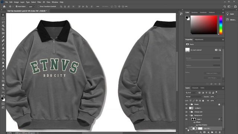The width and height of the screenshot is (238, 134).
Task: Select the Clone Stamp tool
Action: pyautogui.click(x=3, y=48)
